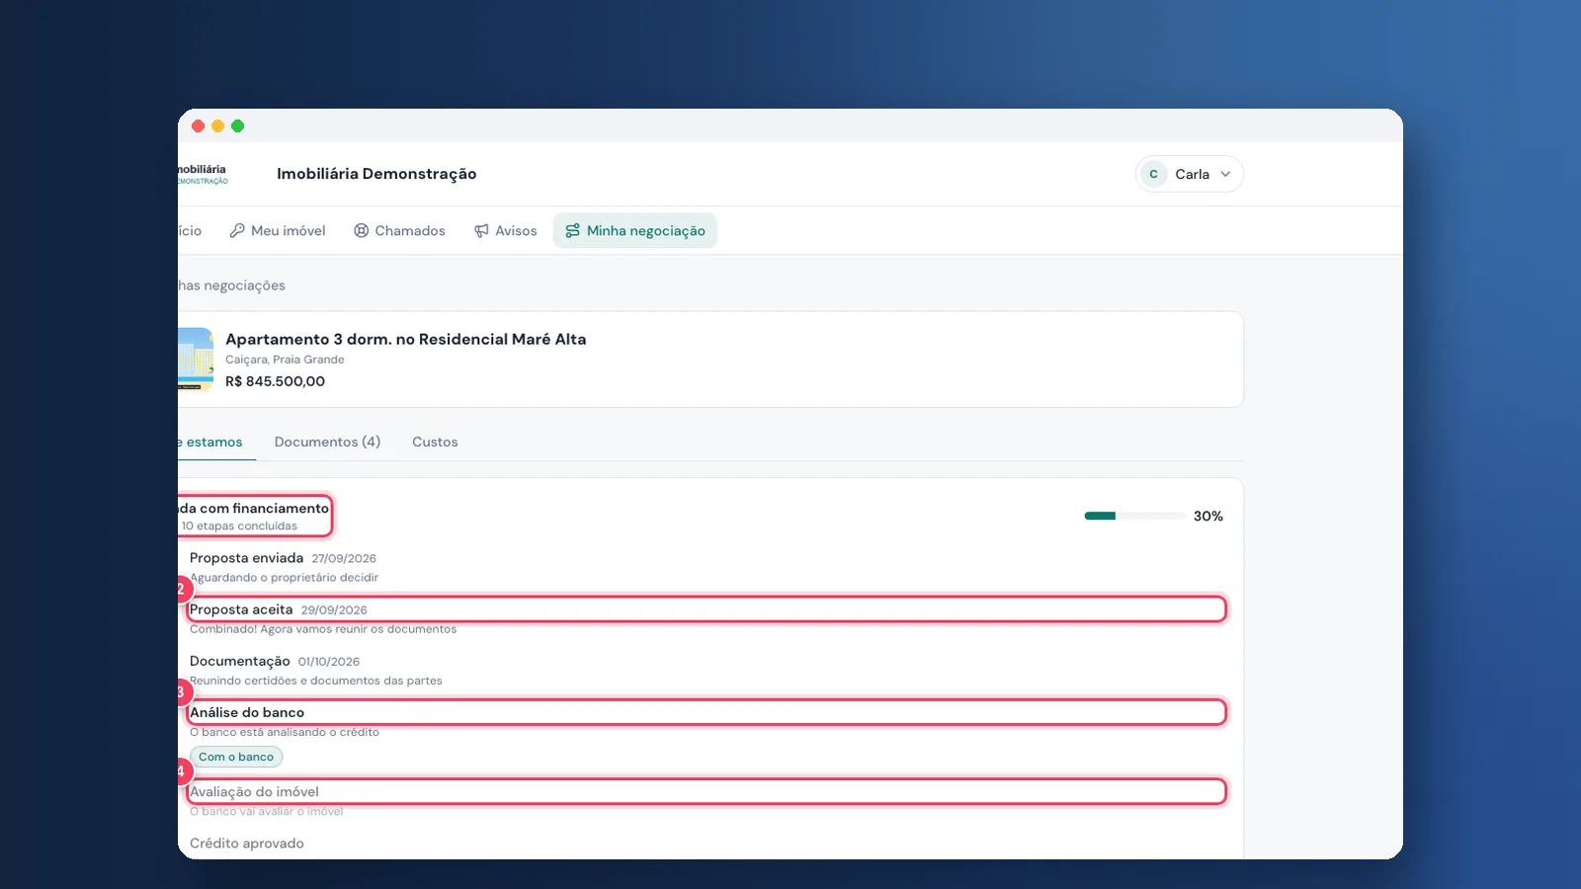The image size is (1581, 889).
Task: Click the date 29/09/2026
Action: click(x=334, y=610)
